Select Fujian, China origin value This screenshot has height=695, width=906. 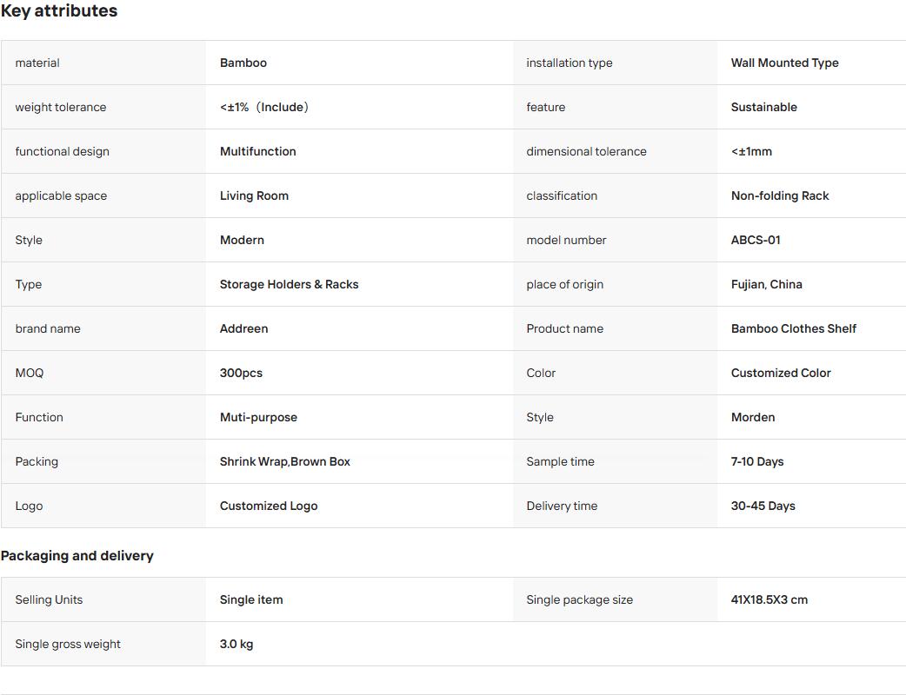tap(767, 285)
